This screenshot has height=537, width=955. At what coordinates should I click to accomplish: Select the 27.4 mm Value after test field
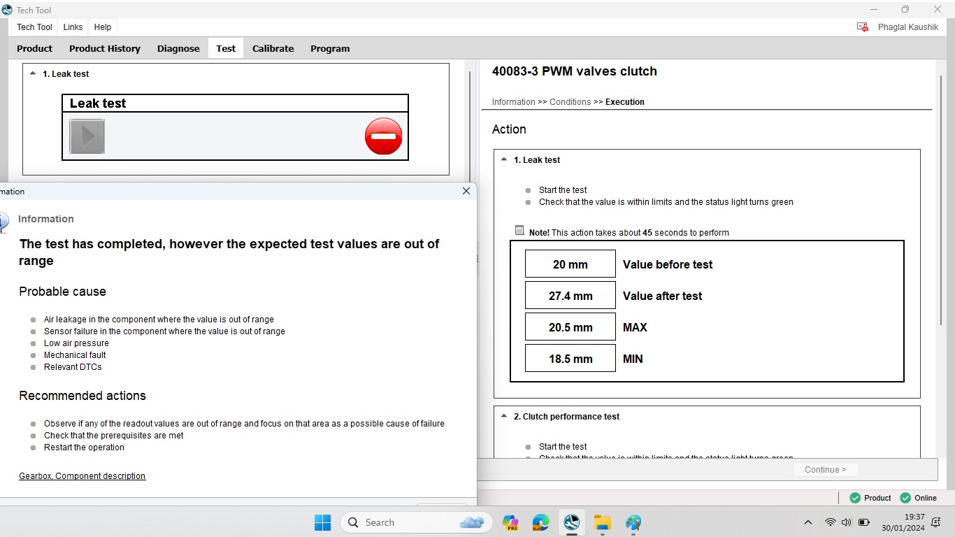[570, 296]
